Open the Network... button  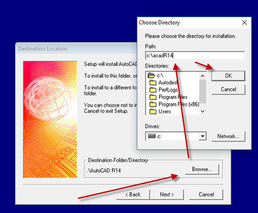tap(228, 136)
